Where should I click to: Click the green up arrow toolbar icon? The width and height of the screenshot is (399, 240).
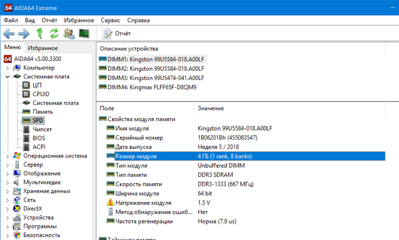tap(39, 33)
